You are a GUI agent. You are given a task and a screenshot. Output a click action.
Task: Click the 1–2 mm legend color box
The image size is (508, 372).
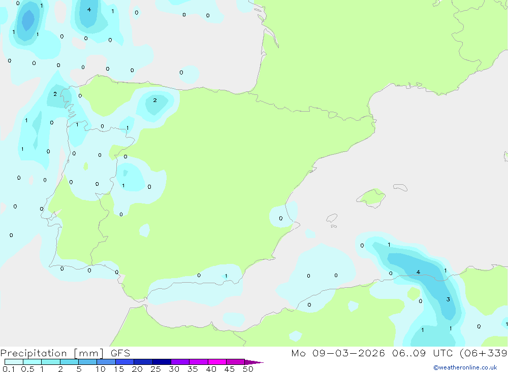50,362
